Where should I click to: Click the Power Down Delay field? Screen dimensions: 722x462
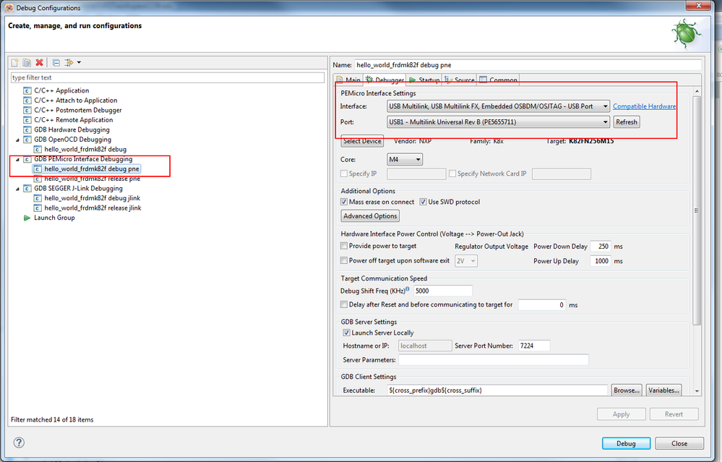[601, 247]
